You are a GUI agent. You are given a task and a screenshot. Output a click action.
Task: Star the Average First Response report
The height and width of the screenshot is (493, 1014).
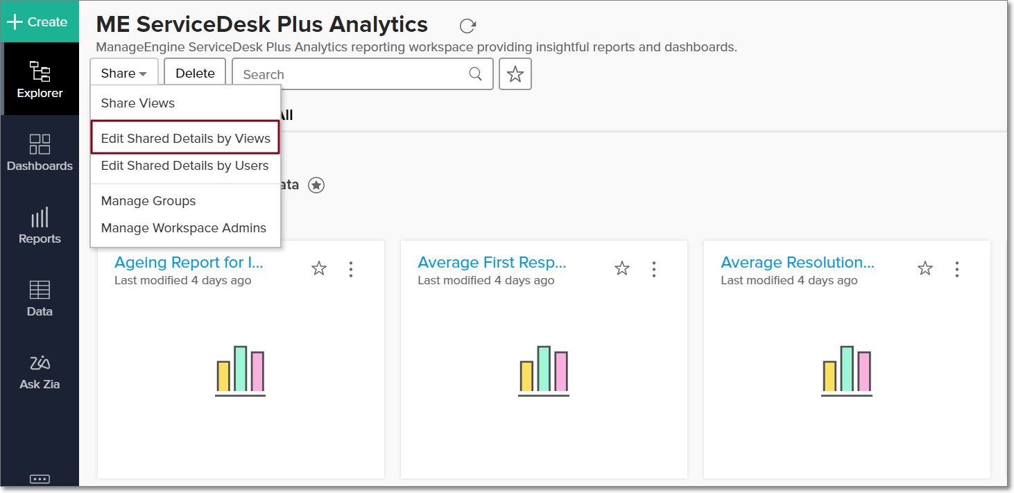(622, 269)
